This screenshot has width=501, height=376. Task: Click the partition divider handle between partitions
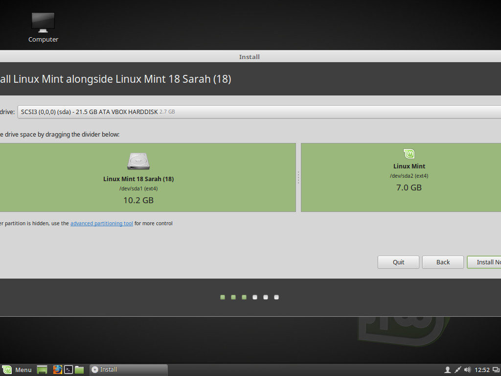pyautogui.click(x=298, y=177)
